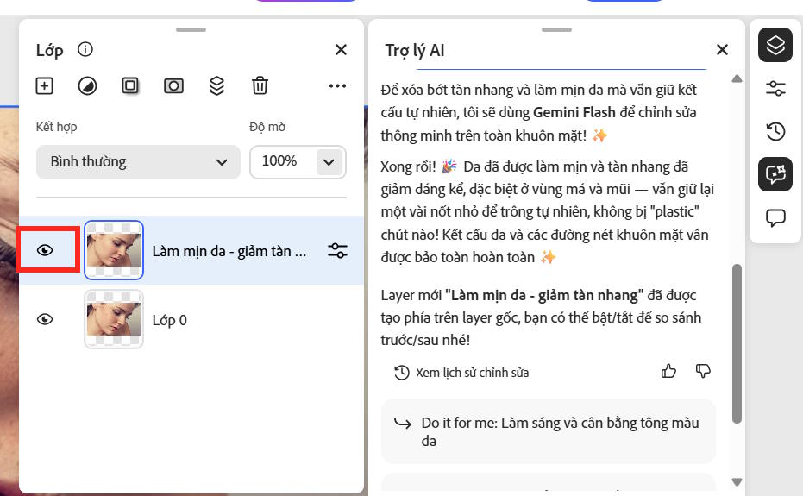
Task: Click the AI chat scrollbar thumb
Action: coord(737,343)
